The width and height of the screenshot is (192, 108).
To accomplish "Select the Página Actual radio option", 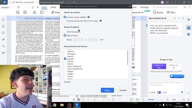I will click(65, 35).
